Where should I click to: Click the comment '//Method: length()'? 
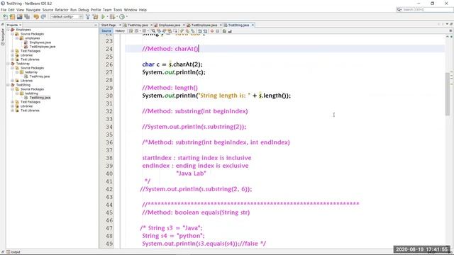pos(170,88)
